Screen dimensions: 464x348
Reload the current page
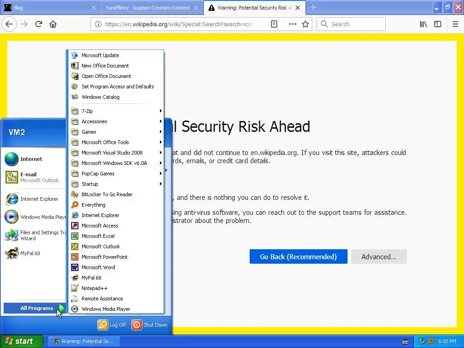tap(39, 24)
